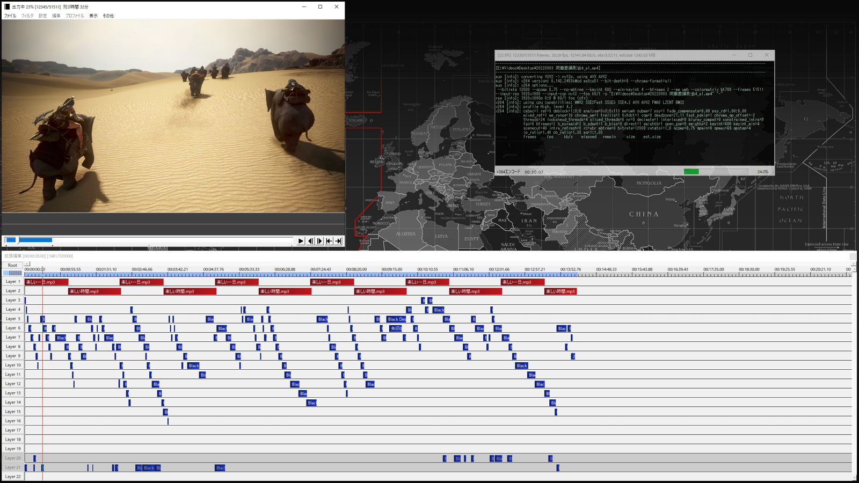Click the Layer 17 header
The image size is (859, 483).
(x=12, y=430)
